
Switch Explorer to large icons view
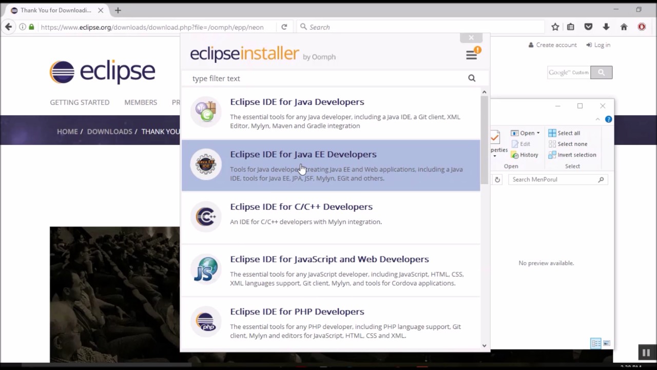(x=607, y=343)
